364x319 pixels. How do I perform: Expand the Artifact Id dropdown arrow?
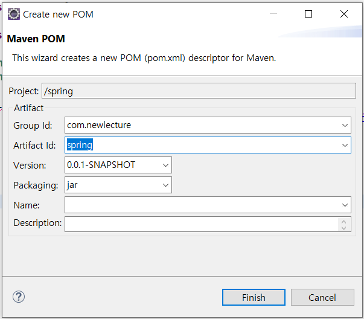pyautogui.click(x=345, y=146)
